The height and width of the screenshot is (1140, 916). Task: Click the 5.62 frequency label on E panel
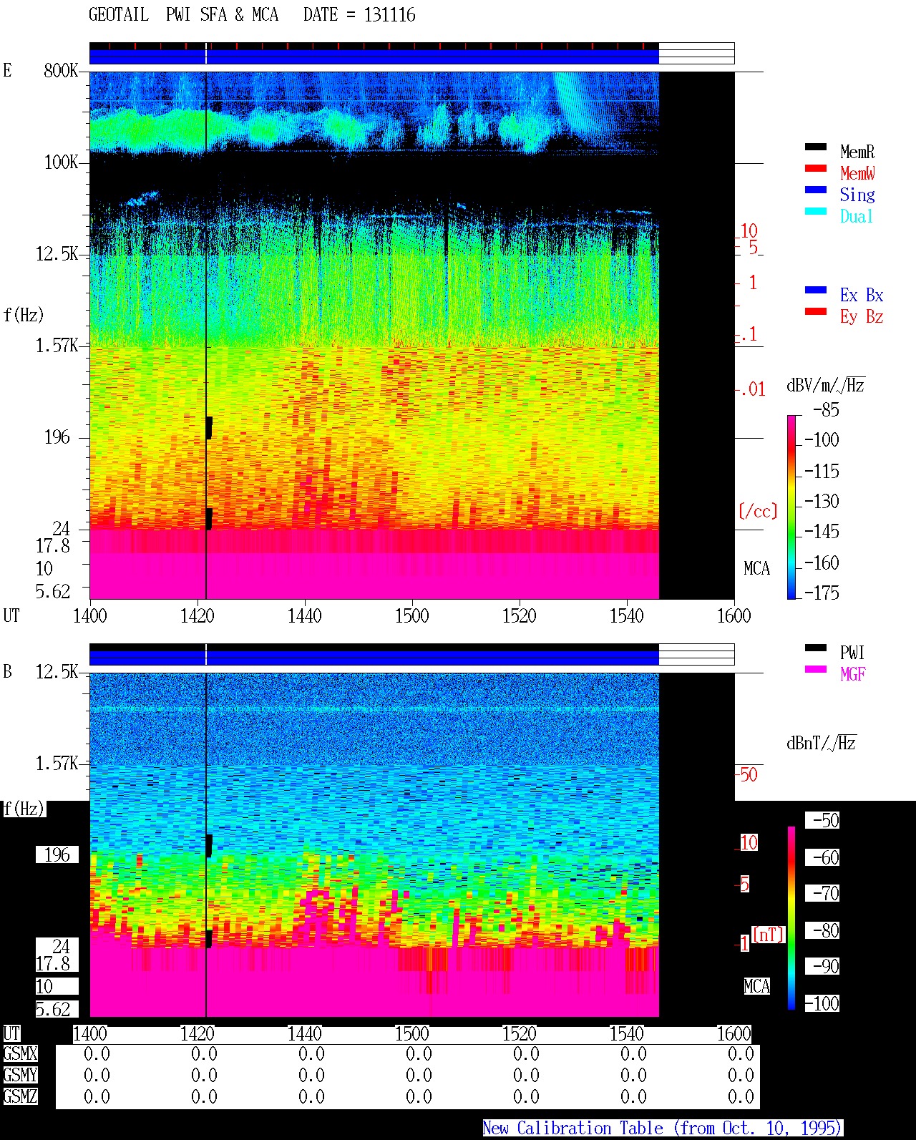53,591
